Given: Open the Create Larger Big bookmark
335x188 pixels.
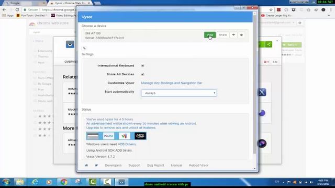Looking at the screenshot, I should (x=276, y=16).
